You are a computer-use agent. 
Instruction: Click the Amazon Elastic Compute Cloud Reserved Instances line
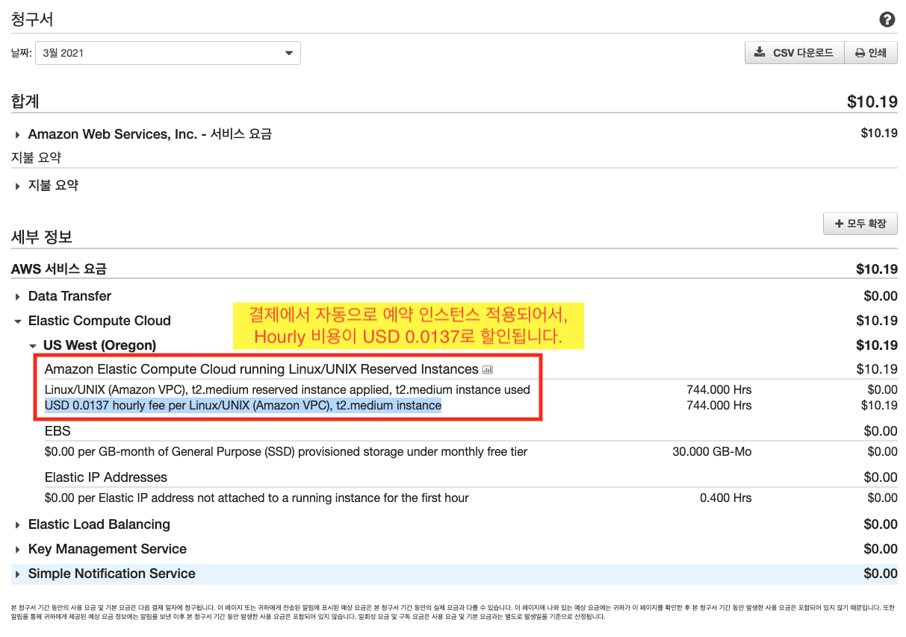coord(261,369)
